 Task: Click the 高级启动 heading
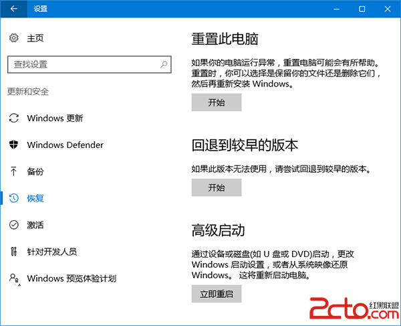click(x=218, y=230)
